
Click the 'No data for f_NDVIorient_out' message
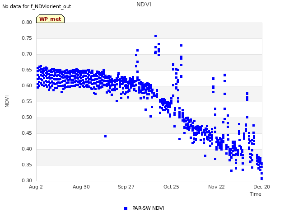click(x=37, y=6)
